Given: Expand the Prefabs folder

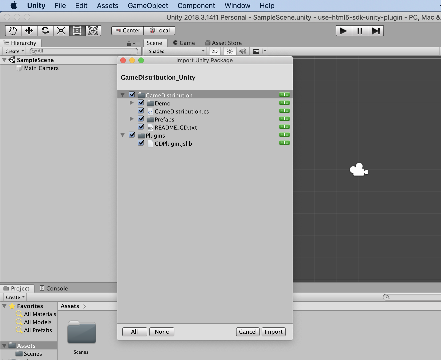Looking at the screenshot, I should 132,119.
